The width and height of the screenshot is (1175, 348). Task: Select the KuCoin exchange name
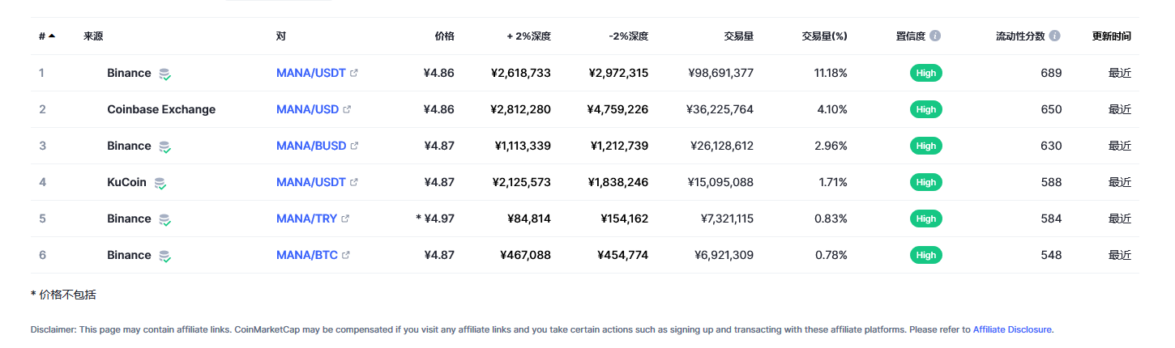pos(126,182)
